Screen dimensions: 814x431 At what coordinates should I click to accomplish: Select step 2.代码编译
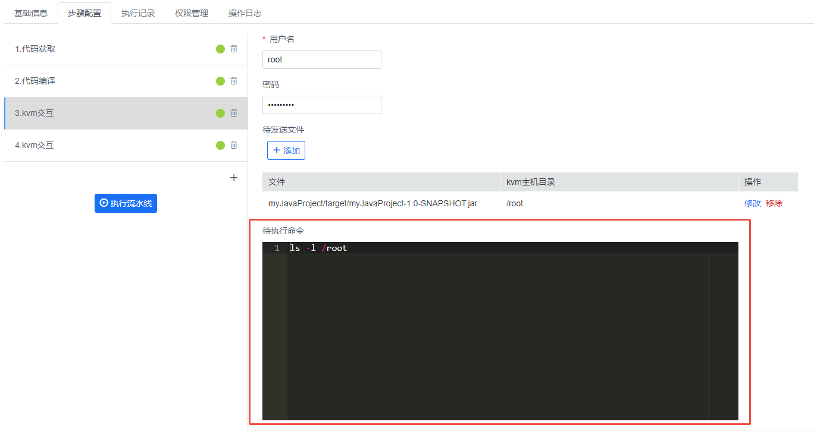point(126,81)
